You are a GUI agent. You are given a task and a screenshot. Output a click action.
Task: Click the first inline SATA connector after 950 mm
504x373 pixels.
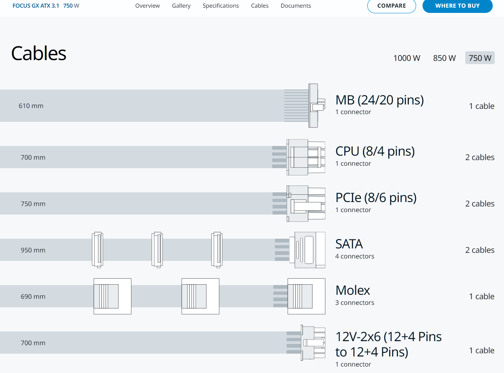(98, 249)
